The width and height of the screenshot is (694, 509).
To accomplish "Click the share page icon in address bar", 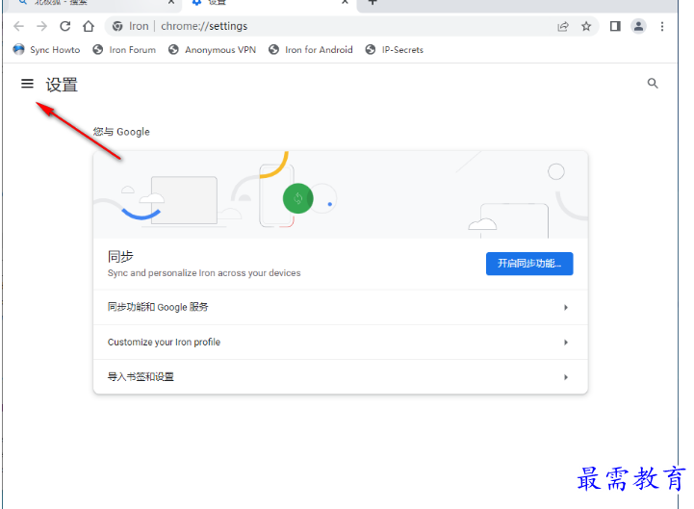I will 563,27.
